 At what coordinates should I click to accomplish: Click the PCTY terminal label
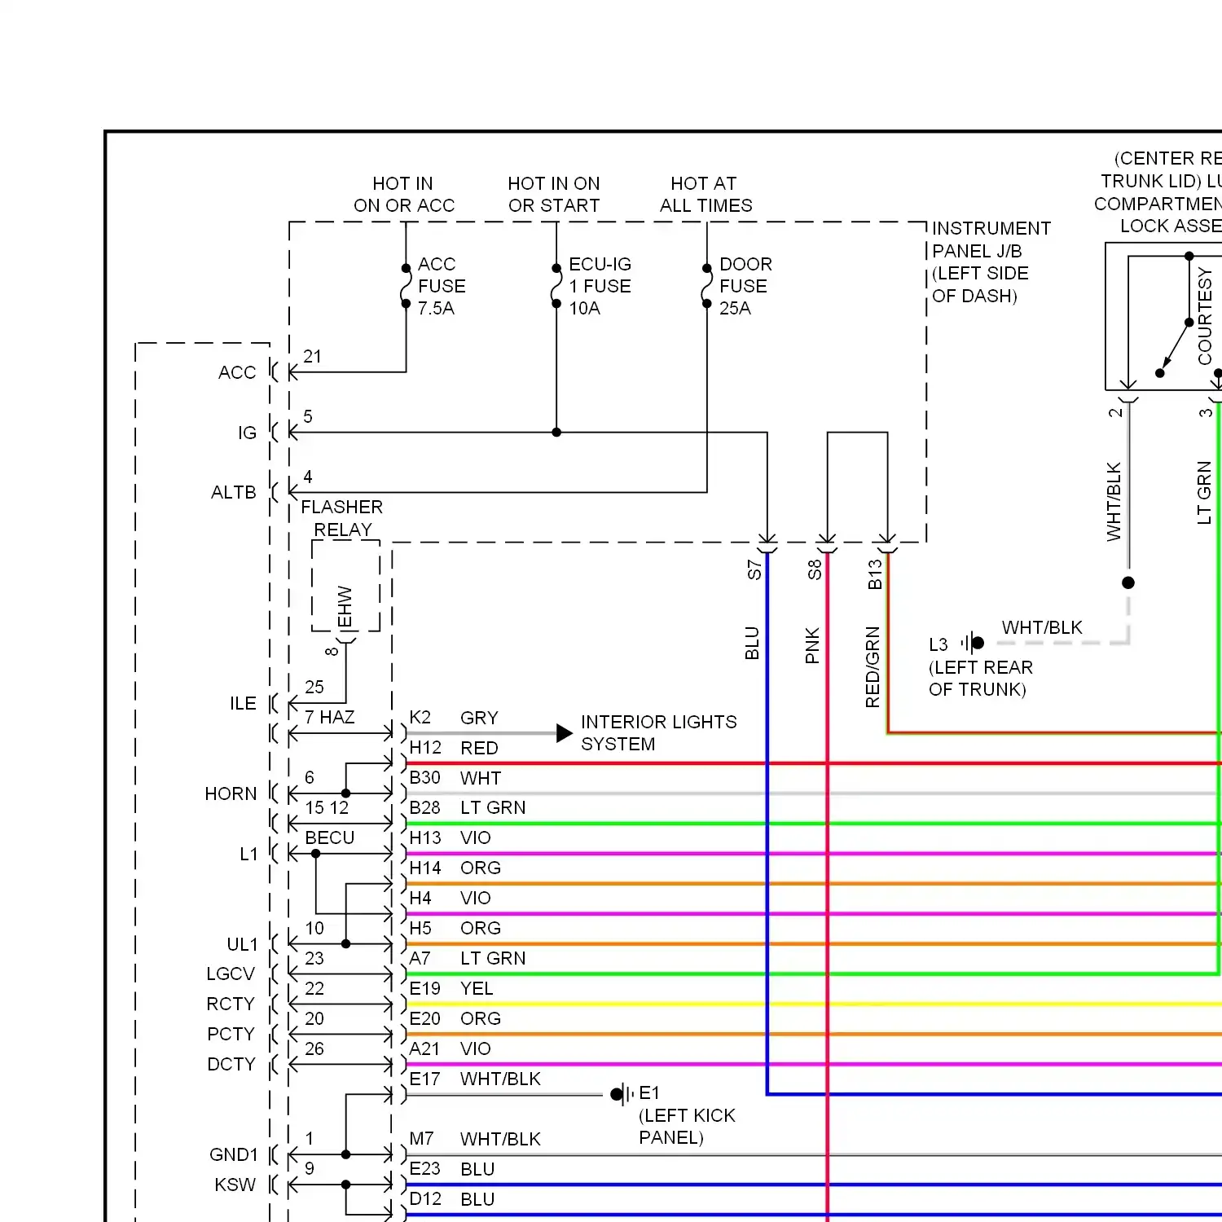(231, 1034)
